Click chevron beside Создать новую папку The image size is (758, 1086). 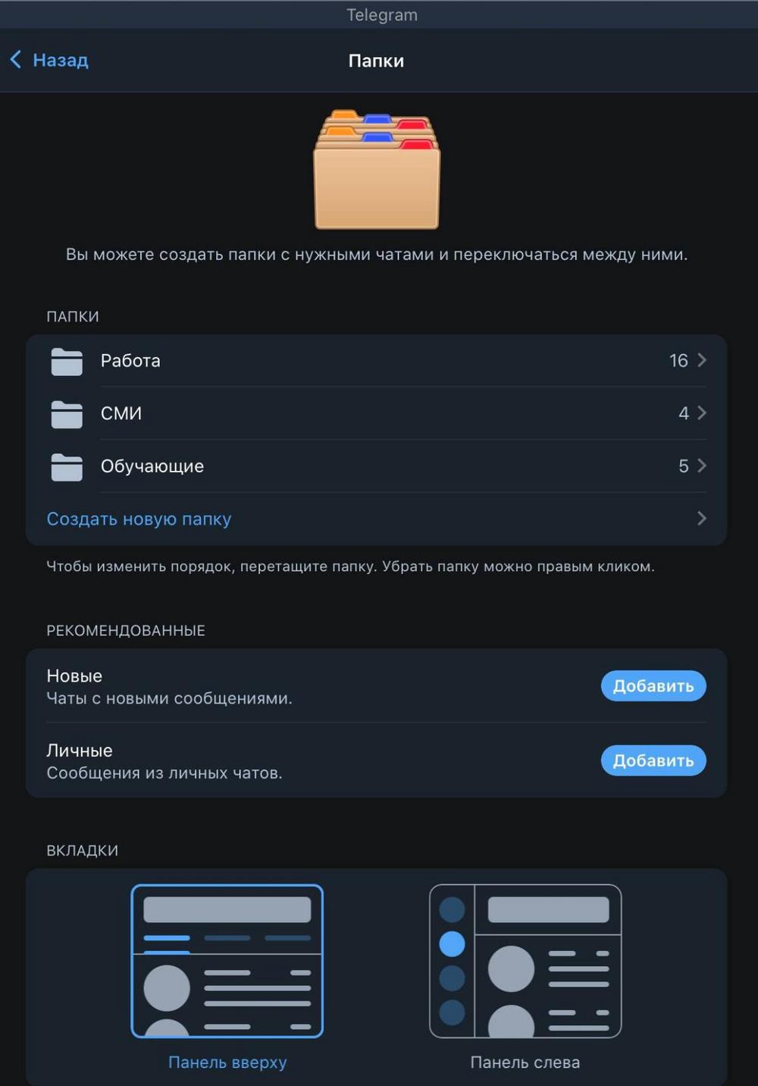click(702, 519)
